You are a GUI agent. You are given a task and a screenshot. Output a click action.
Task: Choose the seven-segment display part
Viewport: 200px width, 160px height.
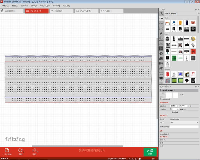click(193, 74)
